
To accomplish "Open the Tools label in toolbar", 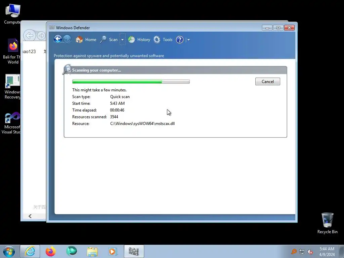I will tap(167, 40).
